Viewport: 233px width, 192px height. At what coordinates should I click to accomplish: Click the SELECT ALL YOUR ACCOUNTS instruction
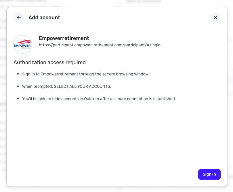[x=66, y=86]
